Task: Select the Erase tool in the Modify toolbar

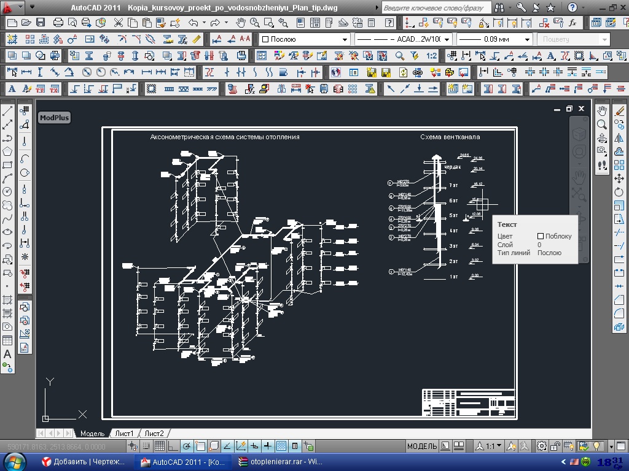Action: [x=619, y=111]
